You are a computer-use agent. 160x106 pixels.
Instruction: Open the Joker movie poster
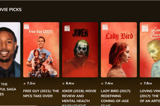pos(80,50)
